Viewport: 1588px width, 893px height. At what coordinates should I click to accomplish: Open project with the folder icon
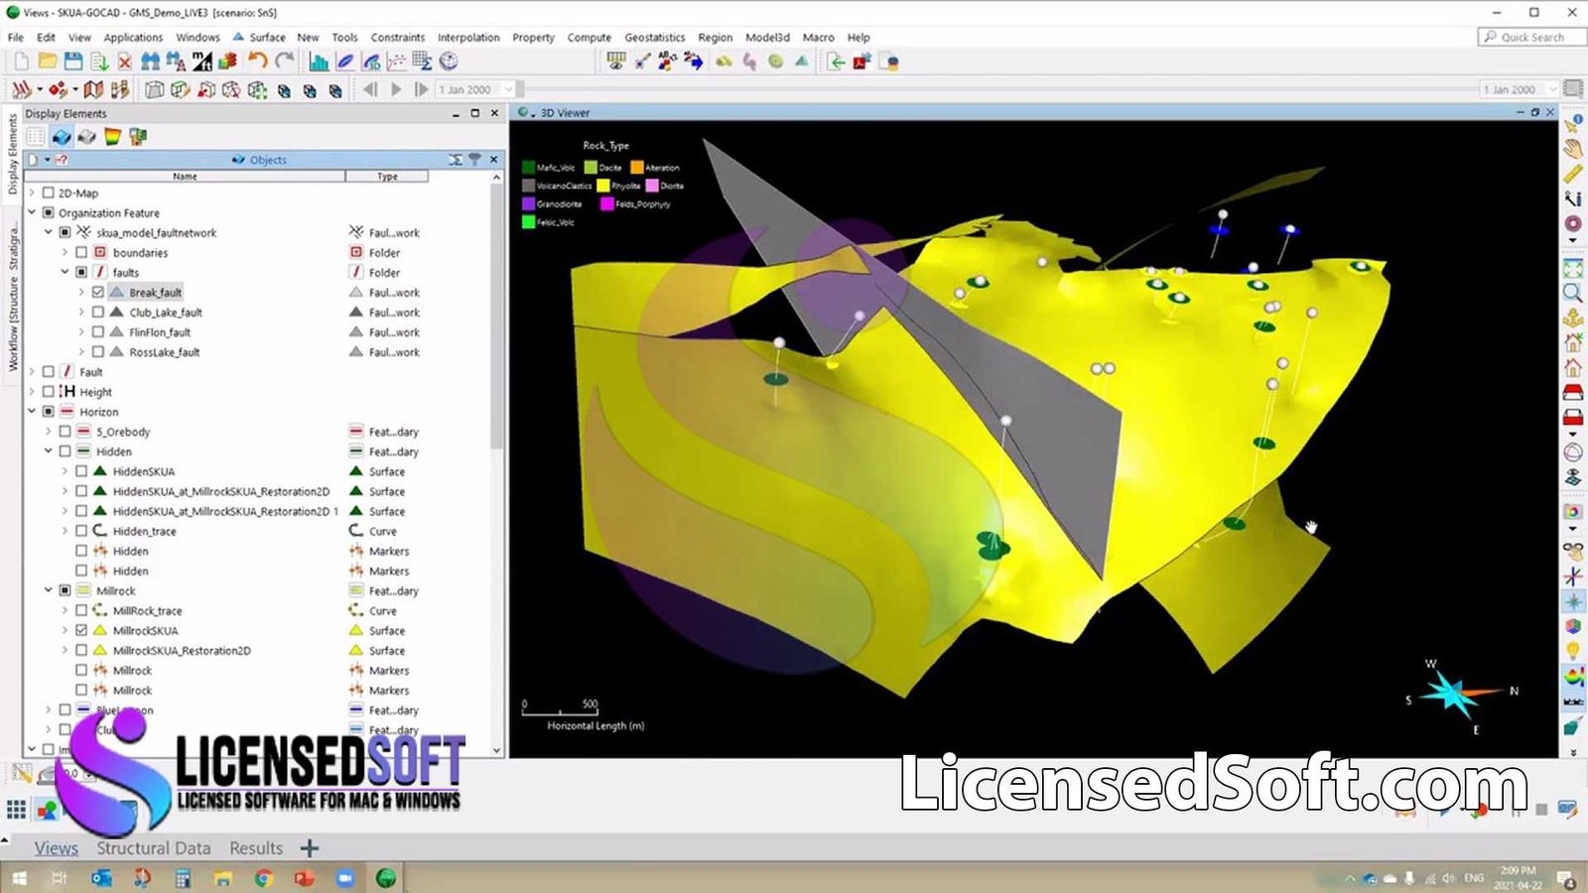47,62
